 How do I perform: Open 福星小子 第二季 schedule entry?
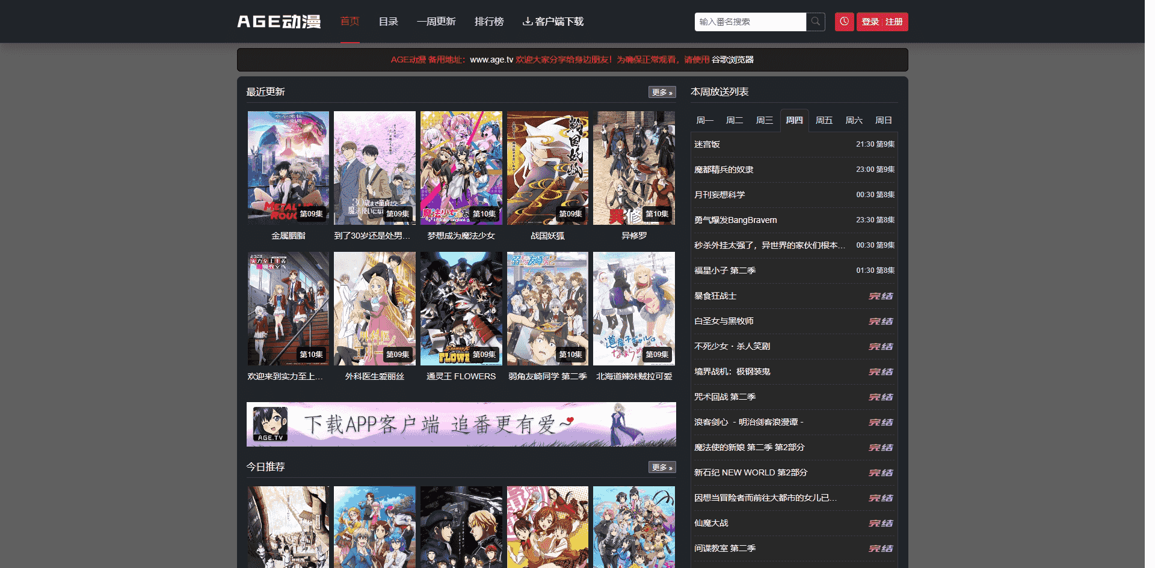pos(725,270)
